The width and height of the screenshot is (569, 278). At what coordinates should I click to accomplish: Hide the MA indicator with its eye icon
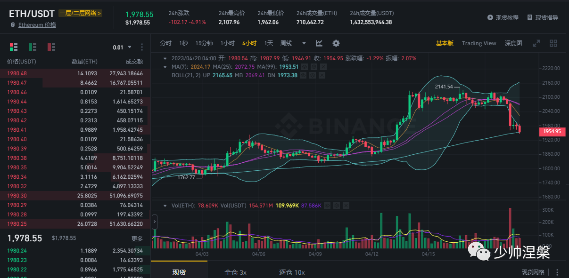pyautogui.click(x=304, y=66)
